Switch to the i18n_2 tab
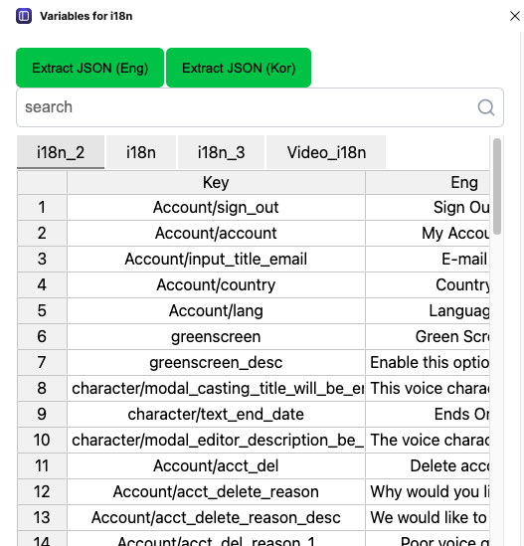 [x=61, y=152]
